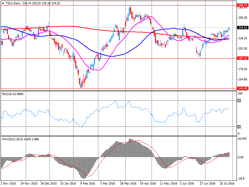Click the MACD(12,26,9) indicator label
249x187 pixels.
(21, 139)
